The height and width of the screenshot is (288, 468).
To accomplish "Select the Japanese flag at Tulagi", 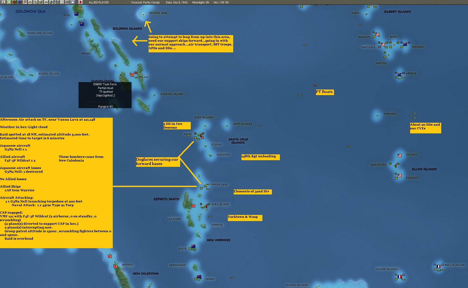I will [132, 75].
